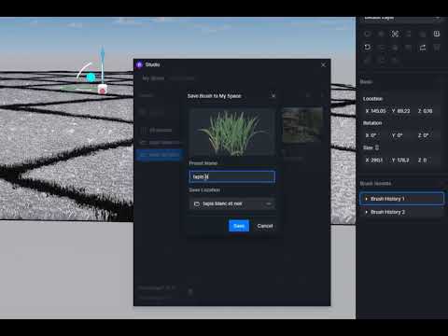
Task: Click the red cube scale gizmo handle
Action: click(103, 90)
